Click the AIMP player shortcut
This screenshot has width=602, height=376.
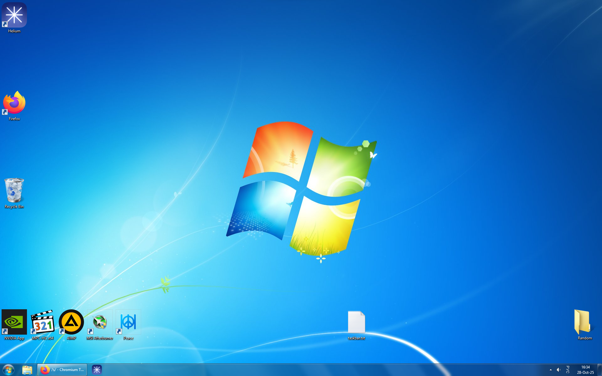tap(71, 322)
